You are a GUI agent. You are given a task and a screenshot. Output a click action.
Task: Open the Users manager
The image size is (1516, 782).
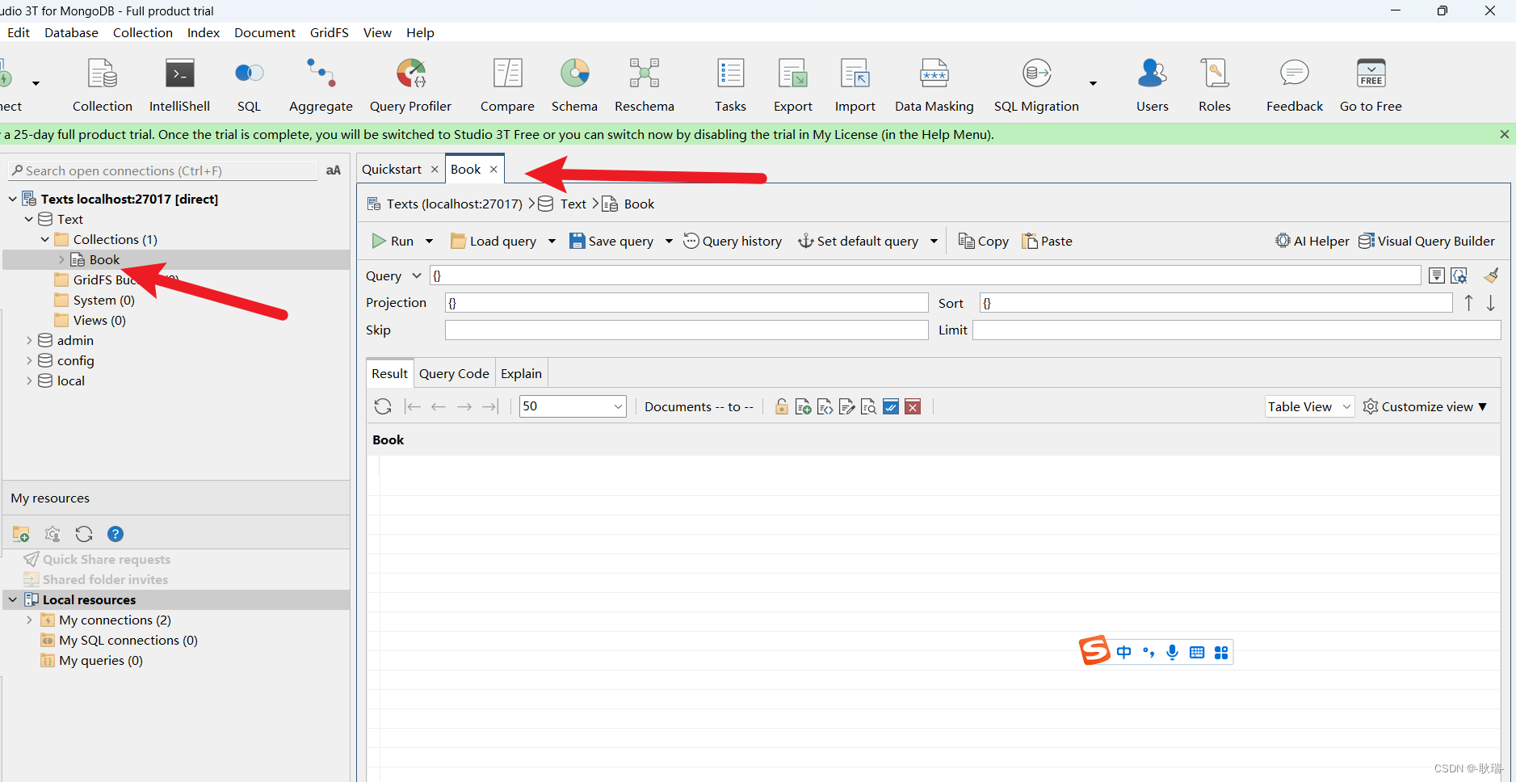pos(1152,85)
